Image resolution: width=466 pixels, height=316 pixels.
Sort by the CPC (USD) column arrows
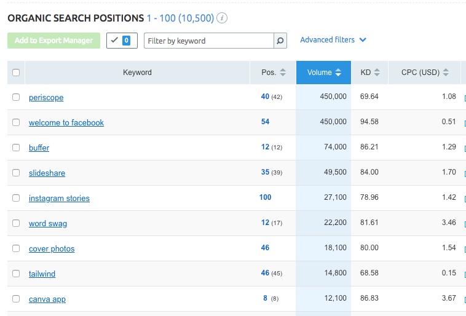[x=446, y=72]
